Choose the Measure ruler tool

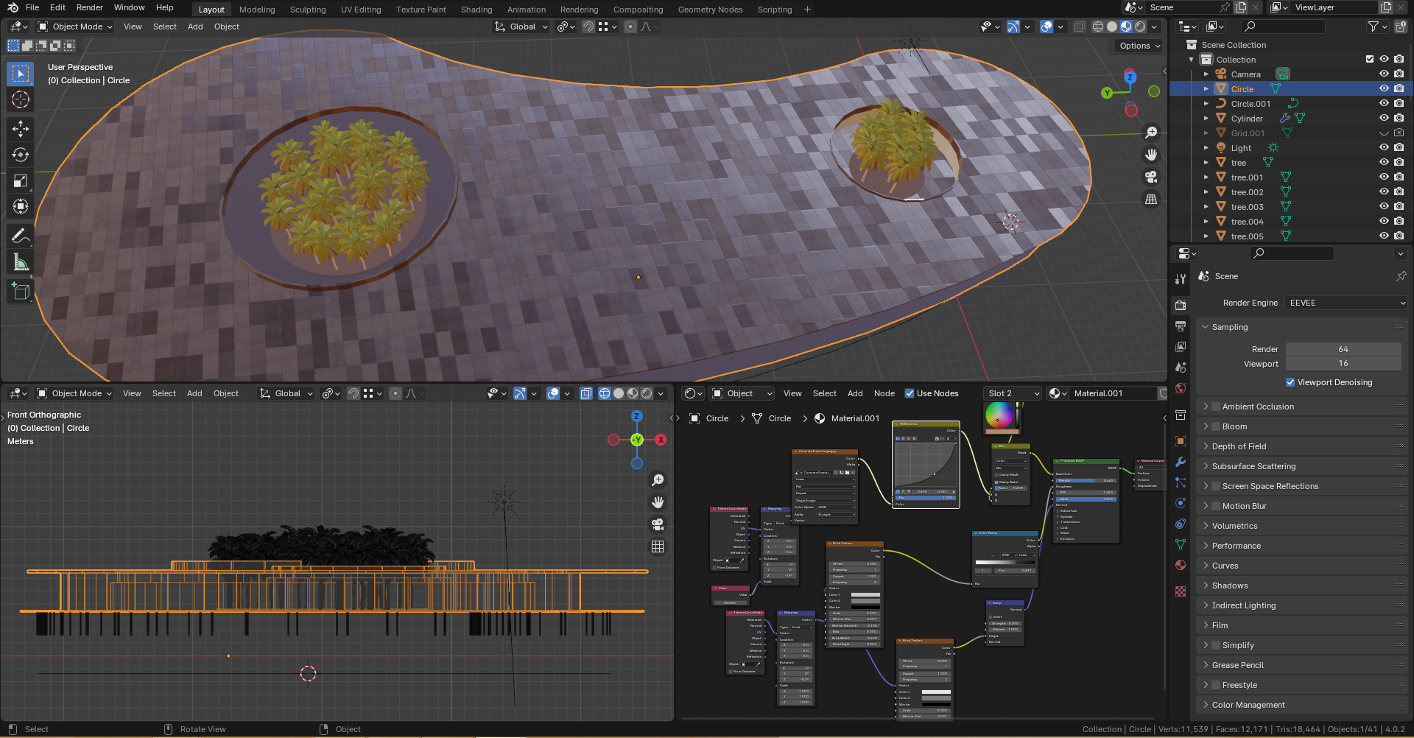click(21, 262)
